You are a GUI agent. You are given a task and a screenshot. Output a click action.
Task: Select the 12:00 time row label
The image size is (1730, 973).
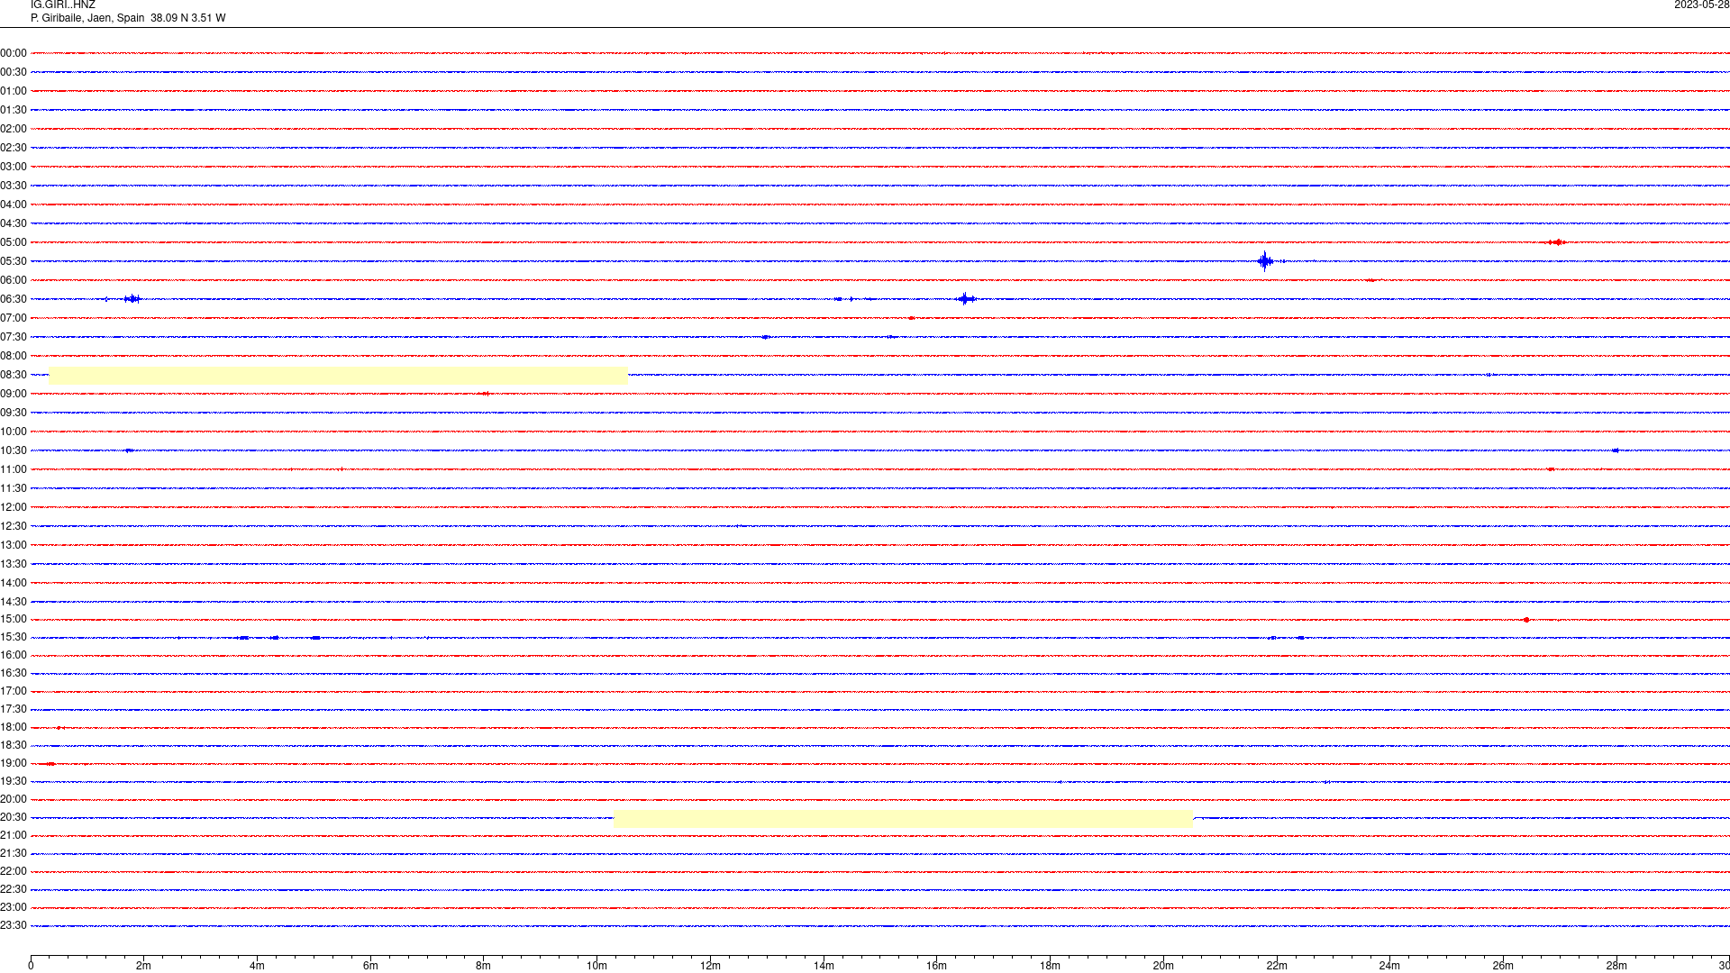(x=14, y=507)
